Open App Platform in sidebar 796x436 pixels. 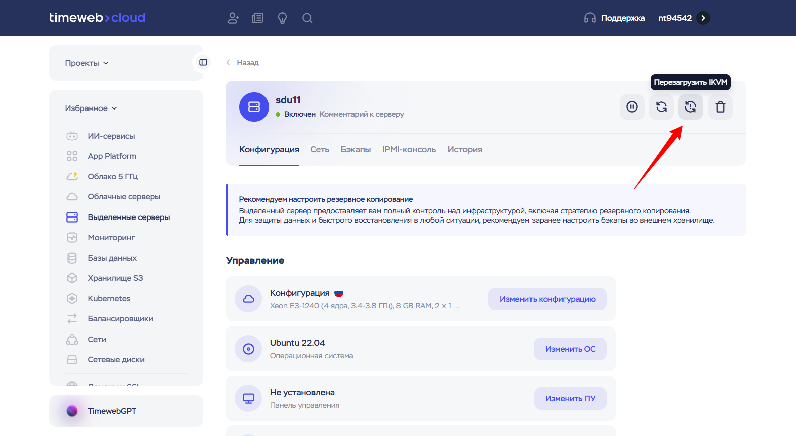pyautogui.click(x=112, y=156)
